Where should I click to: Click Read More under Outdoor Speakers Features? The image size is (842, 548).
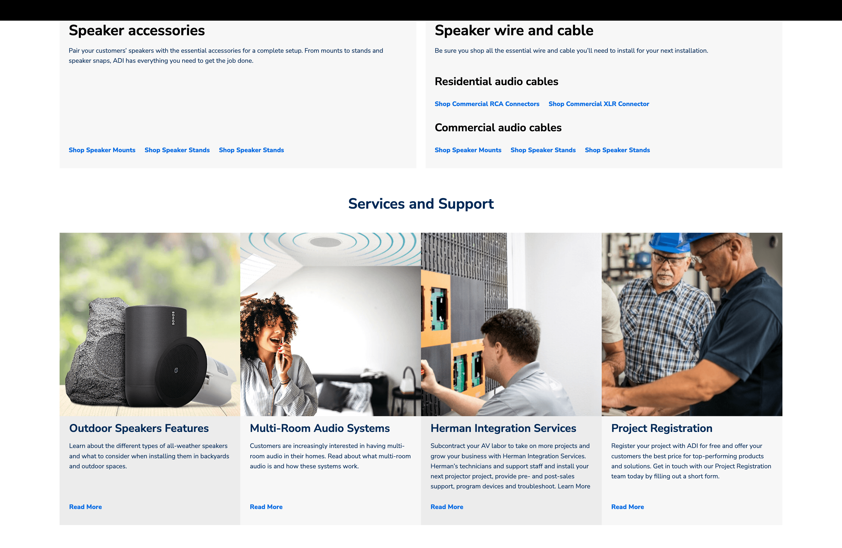[x=85, y=507]
